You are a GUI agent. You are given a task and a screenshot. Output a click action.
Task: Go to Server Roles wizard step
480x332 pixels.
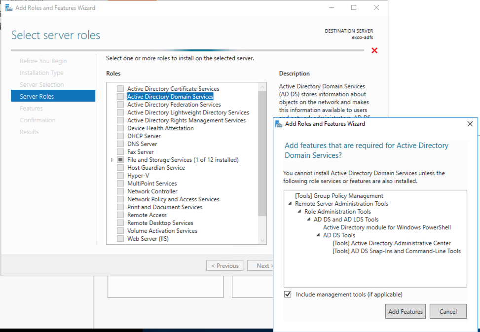[37, 96]
